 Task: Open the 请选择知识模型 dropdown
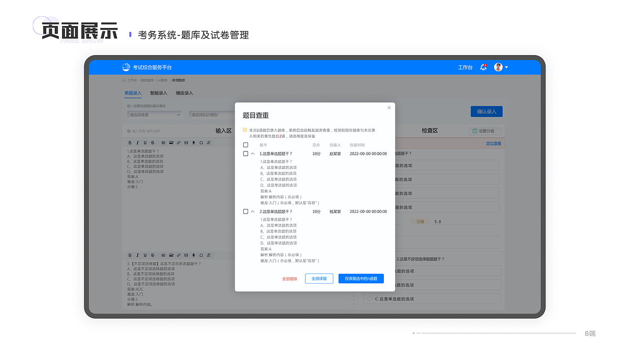point(212,115)
